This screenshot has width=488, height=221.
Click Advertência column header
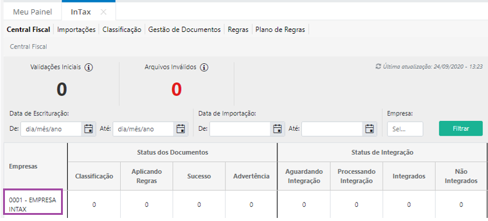coord(251,176)
